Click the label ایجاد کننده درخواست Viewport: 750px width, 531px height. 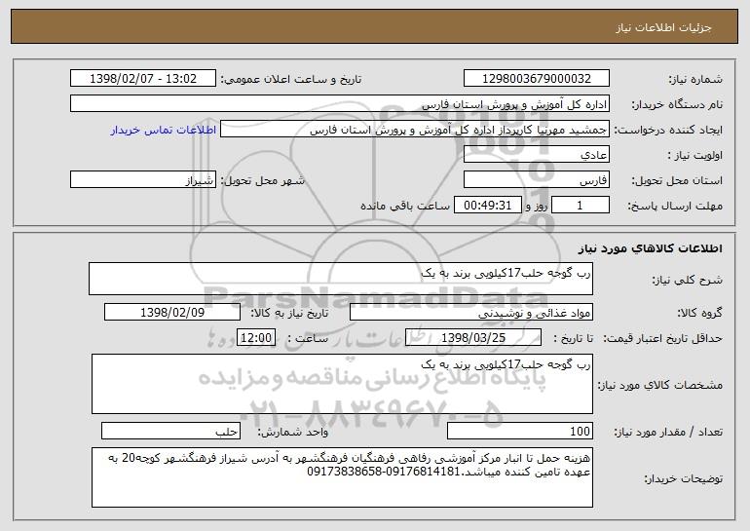coord(668,131)
